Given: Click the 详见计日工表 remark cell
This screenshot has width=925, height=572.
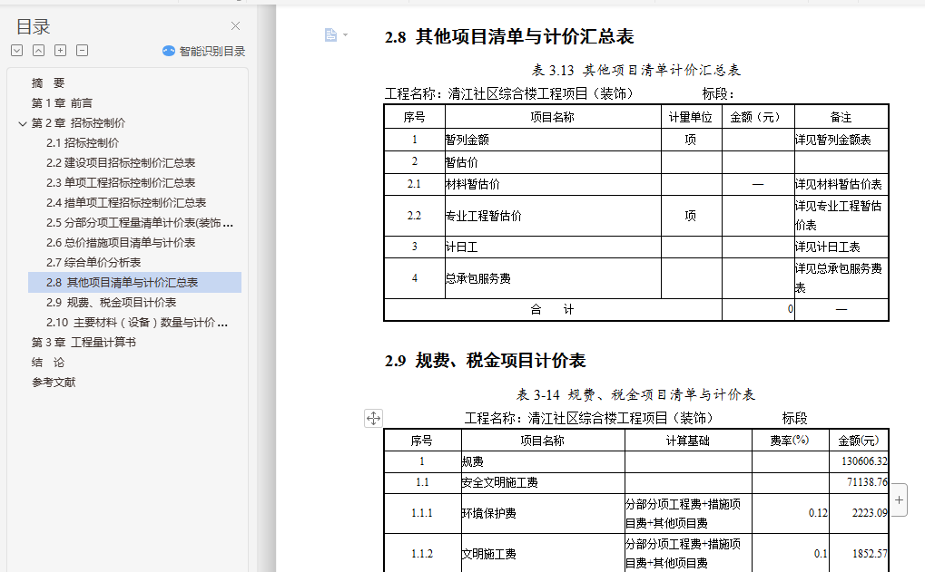Looking at the screenshot, I should [x=841, y=247].
